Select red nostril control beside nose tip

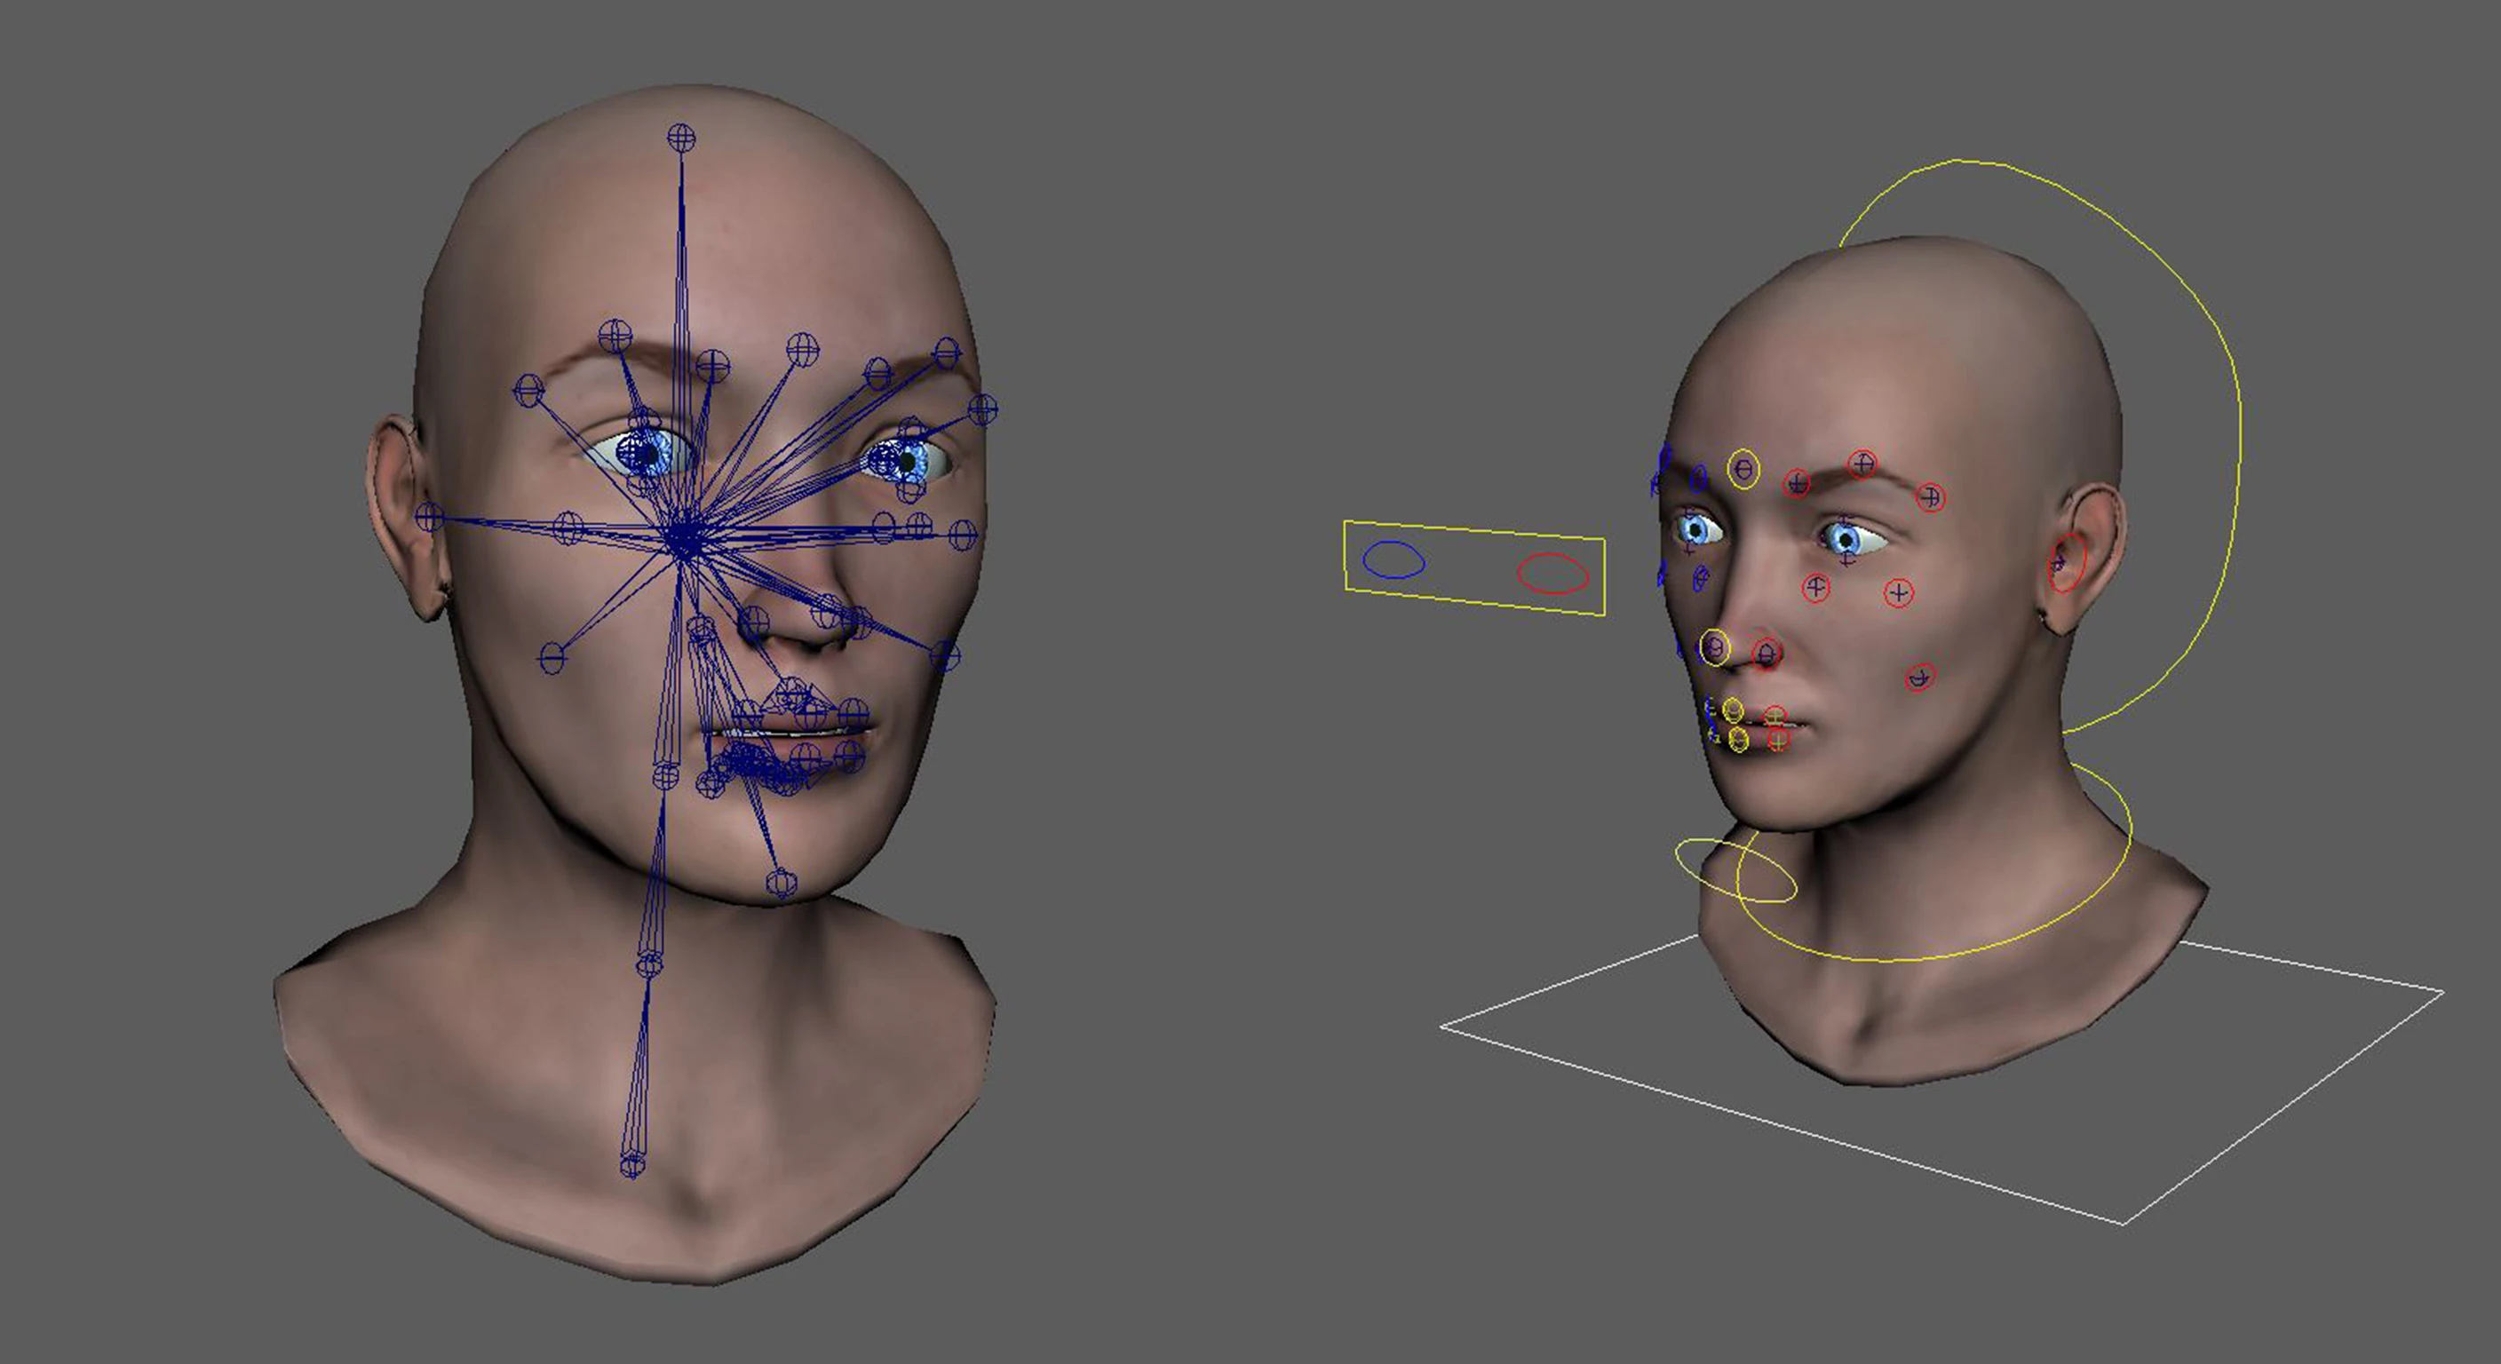tap(1768, 654)
